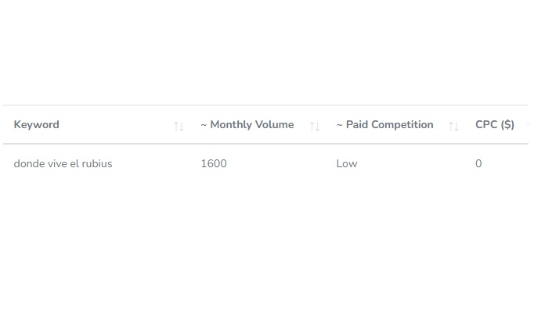Click the Keyword column ascending sort arrow
The image size is (534, 336).
[176, 126]
